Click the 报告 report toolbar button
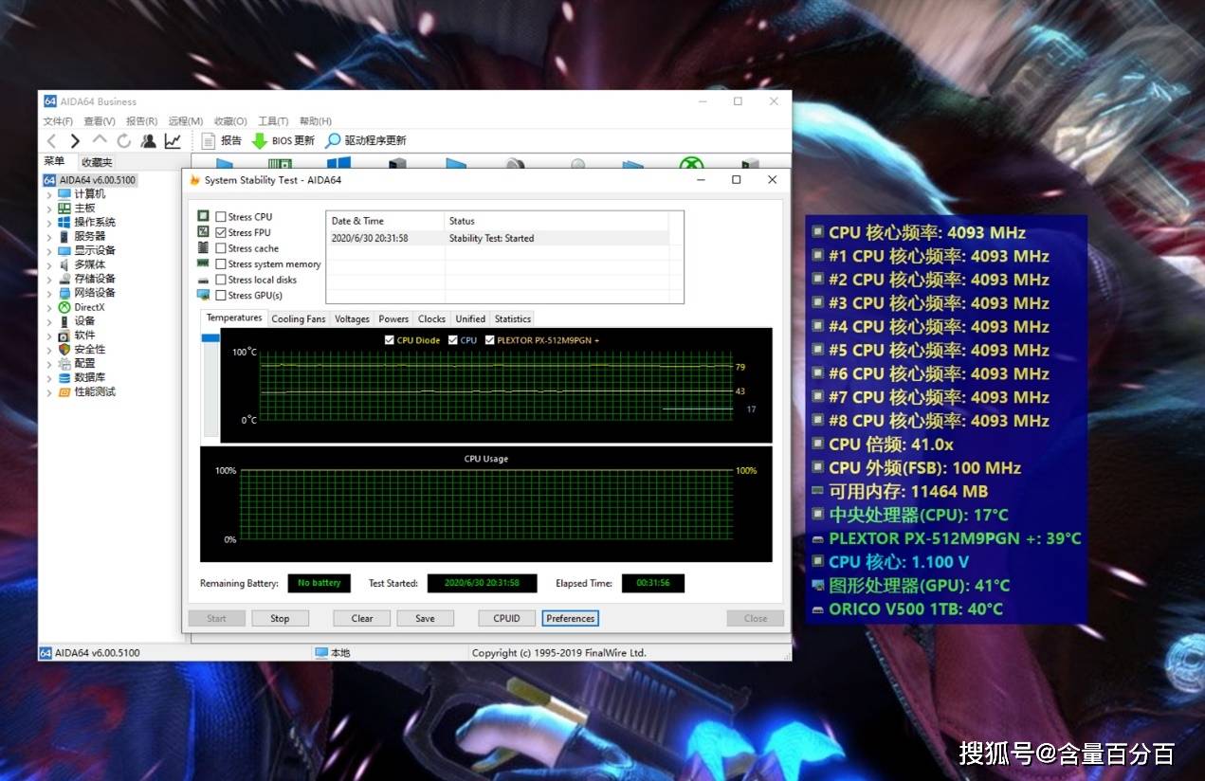 [x=223, y=140]
